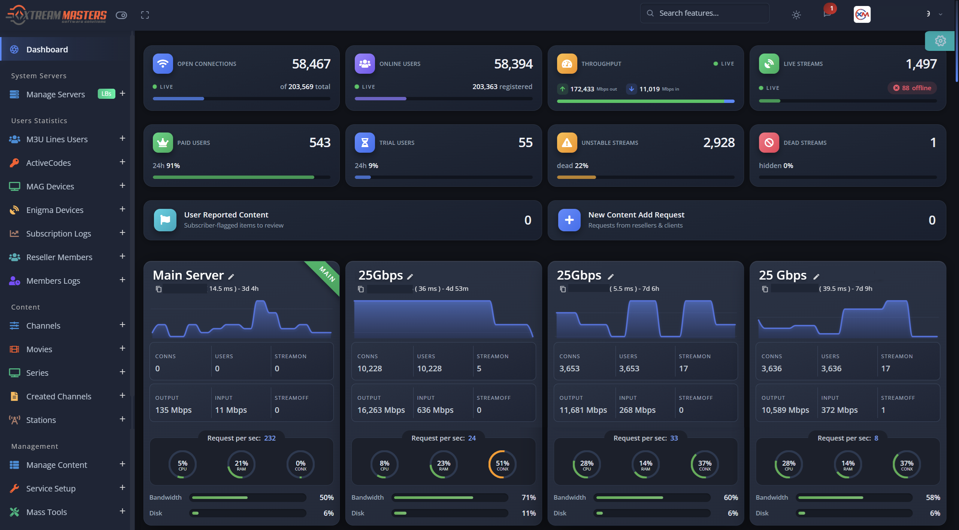Expand Members Logs submenu plus
Screen dimensions: 959x530
pos(122,280)
